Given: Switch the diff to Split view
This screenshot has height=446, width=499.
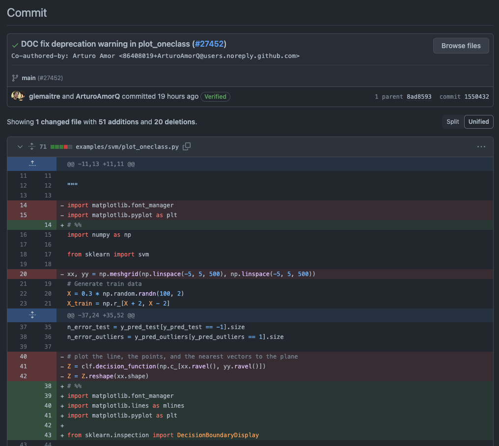Looking at the screenshot, I should (x=452, y=121).
